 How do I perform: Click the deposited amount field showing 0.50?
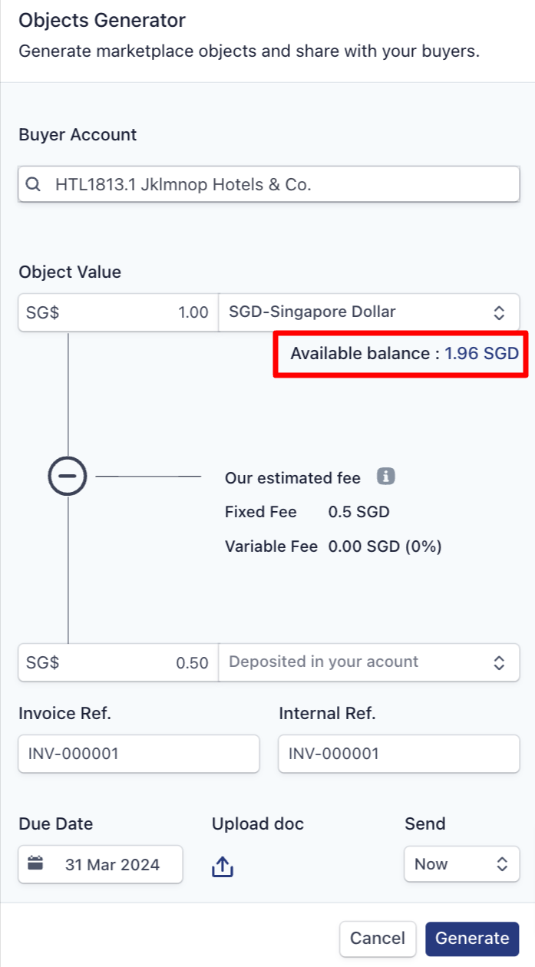point(118,662)
